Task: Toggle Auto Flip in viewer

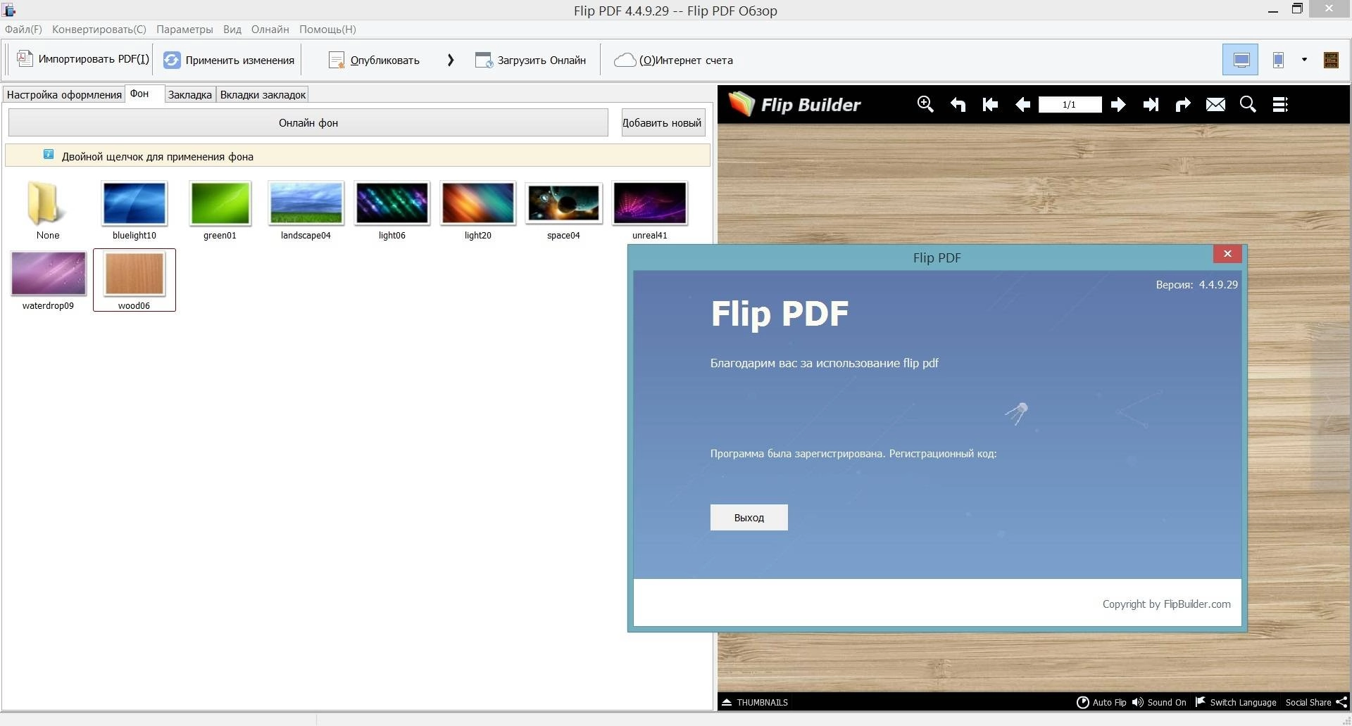Action: point(1101,702)
